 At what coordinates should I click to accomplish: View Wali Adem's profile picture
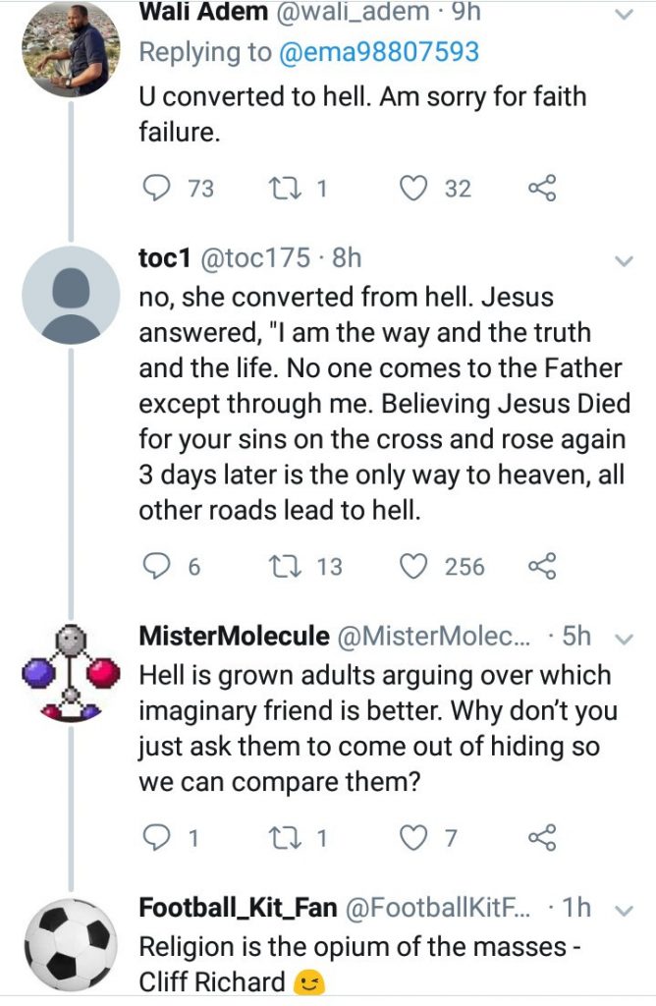coord(71,48)
